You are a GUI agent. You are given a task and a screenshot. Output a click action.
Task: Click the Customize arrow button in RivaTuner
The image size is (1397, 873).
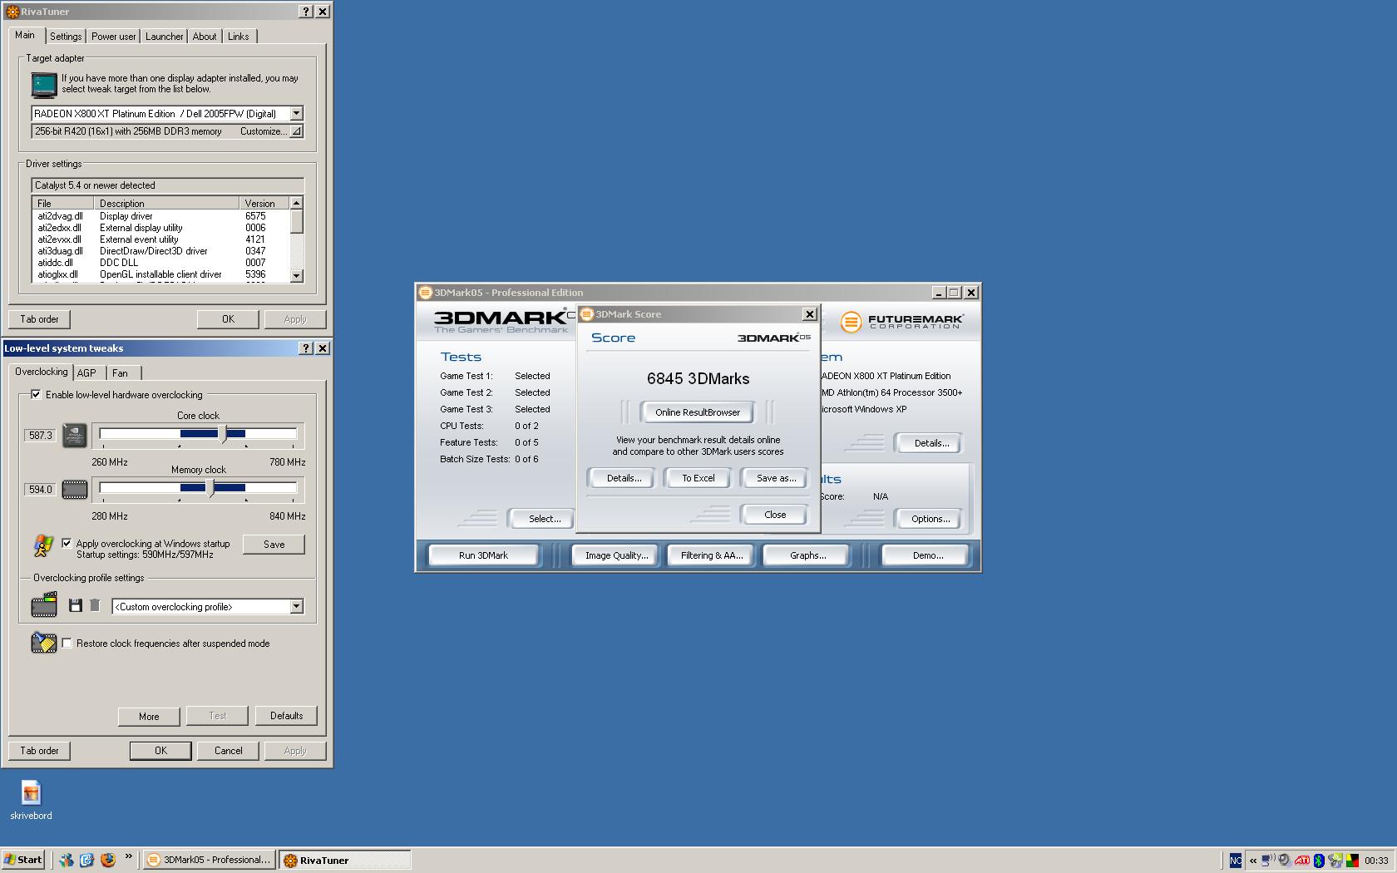pos(296,131)
